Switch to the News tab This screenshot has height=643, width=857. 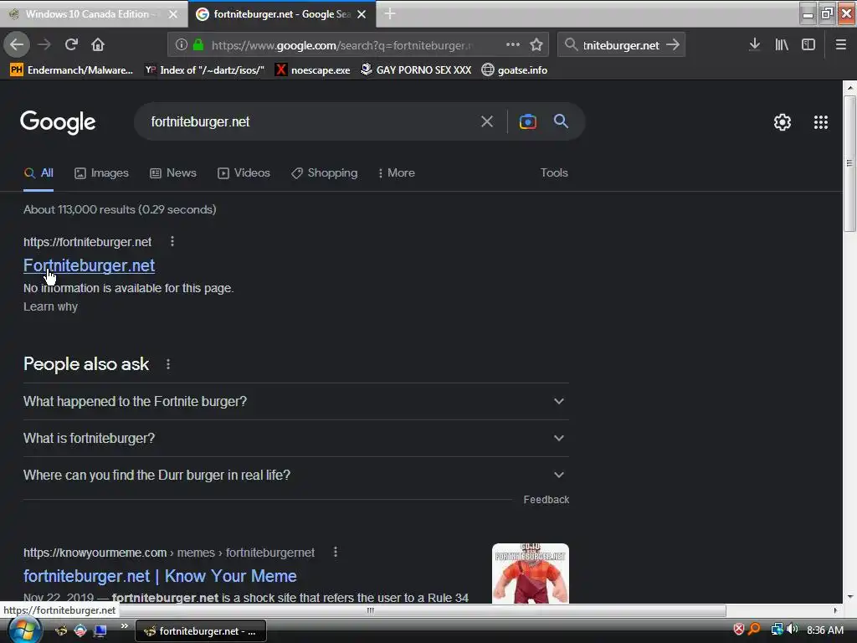tap(173, 172)
